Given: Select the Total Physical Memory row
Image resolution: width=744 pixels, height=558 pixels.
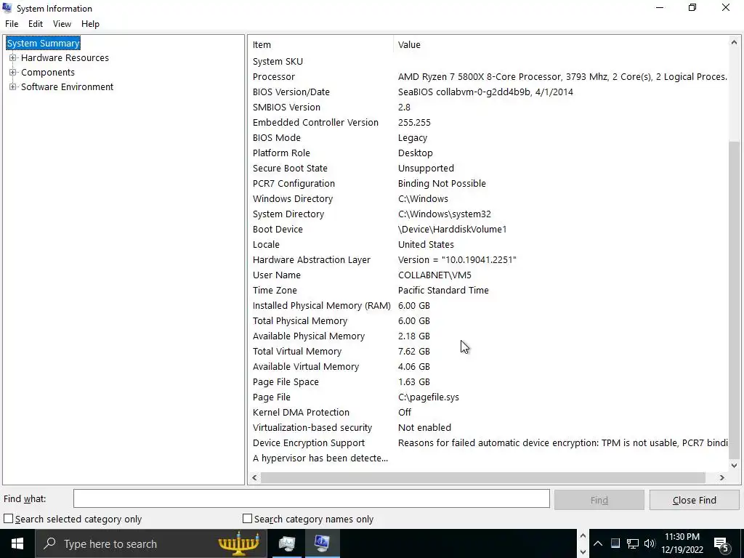Looking at the screenshot, I should (488, 320).
